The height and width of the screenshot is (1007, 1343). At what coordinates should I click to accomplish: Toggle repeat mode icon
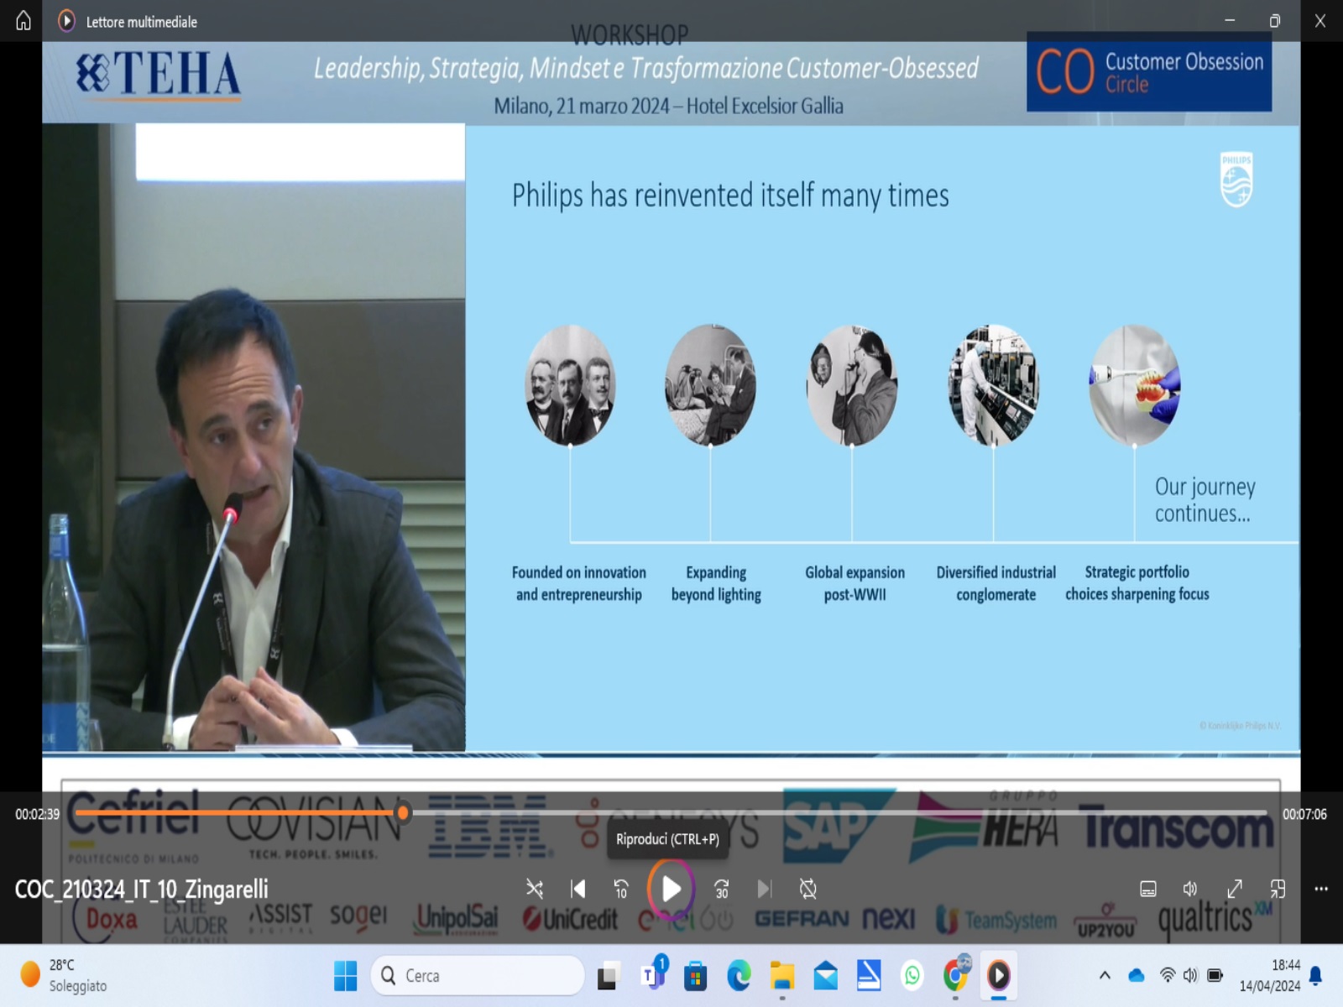[807, 889]
